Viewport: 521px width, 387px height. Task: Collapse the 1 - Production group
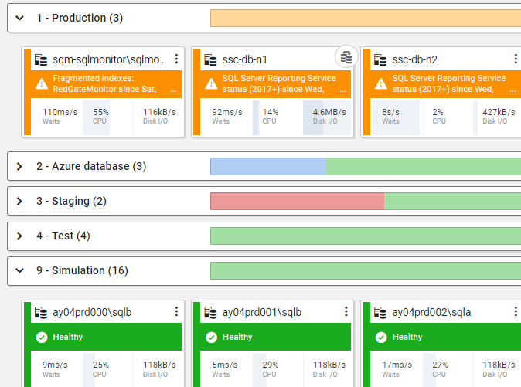[x=19, y=18]
